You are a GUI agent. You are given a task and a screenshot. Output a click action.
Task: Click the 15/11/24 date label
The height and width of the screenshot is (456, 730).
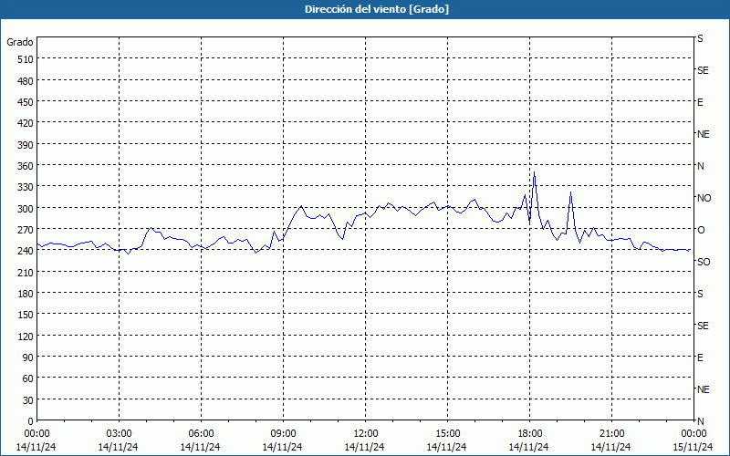(x=693, y=447)
